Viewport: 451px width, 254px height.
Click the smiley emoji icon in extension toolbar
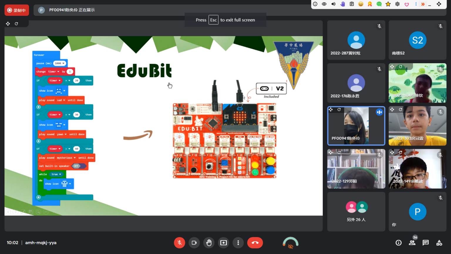coord(361,4)
